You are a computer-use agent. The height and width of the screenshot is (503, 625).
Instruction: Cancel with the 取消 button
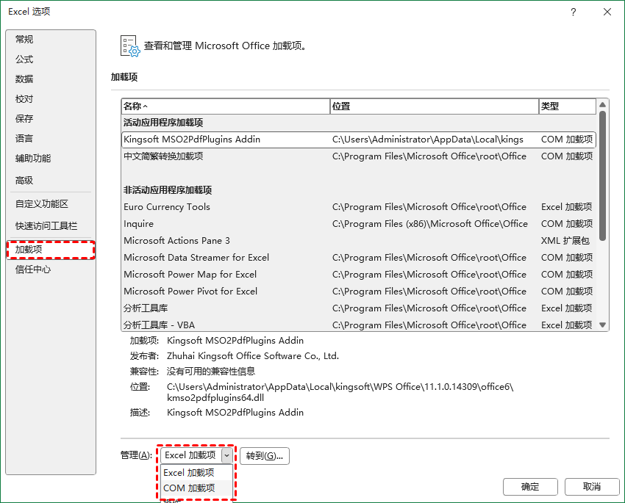coord(592,487)
